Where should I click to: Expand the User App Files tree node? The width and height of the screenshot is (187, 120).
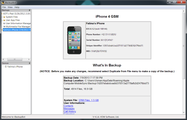point(2,20)
